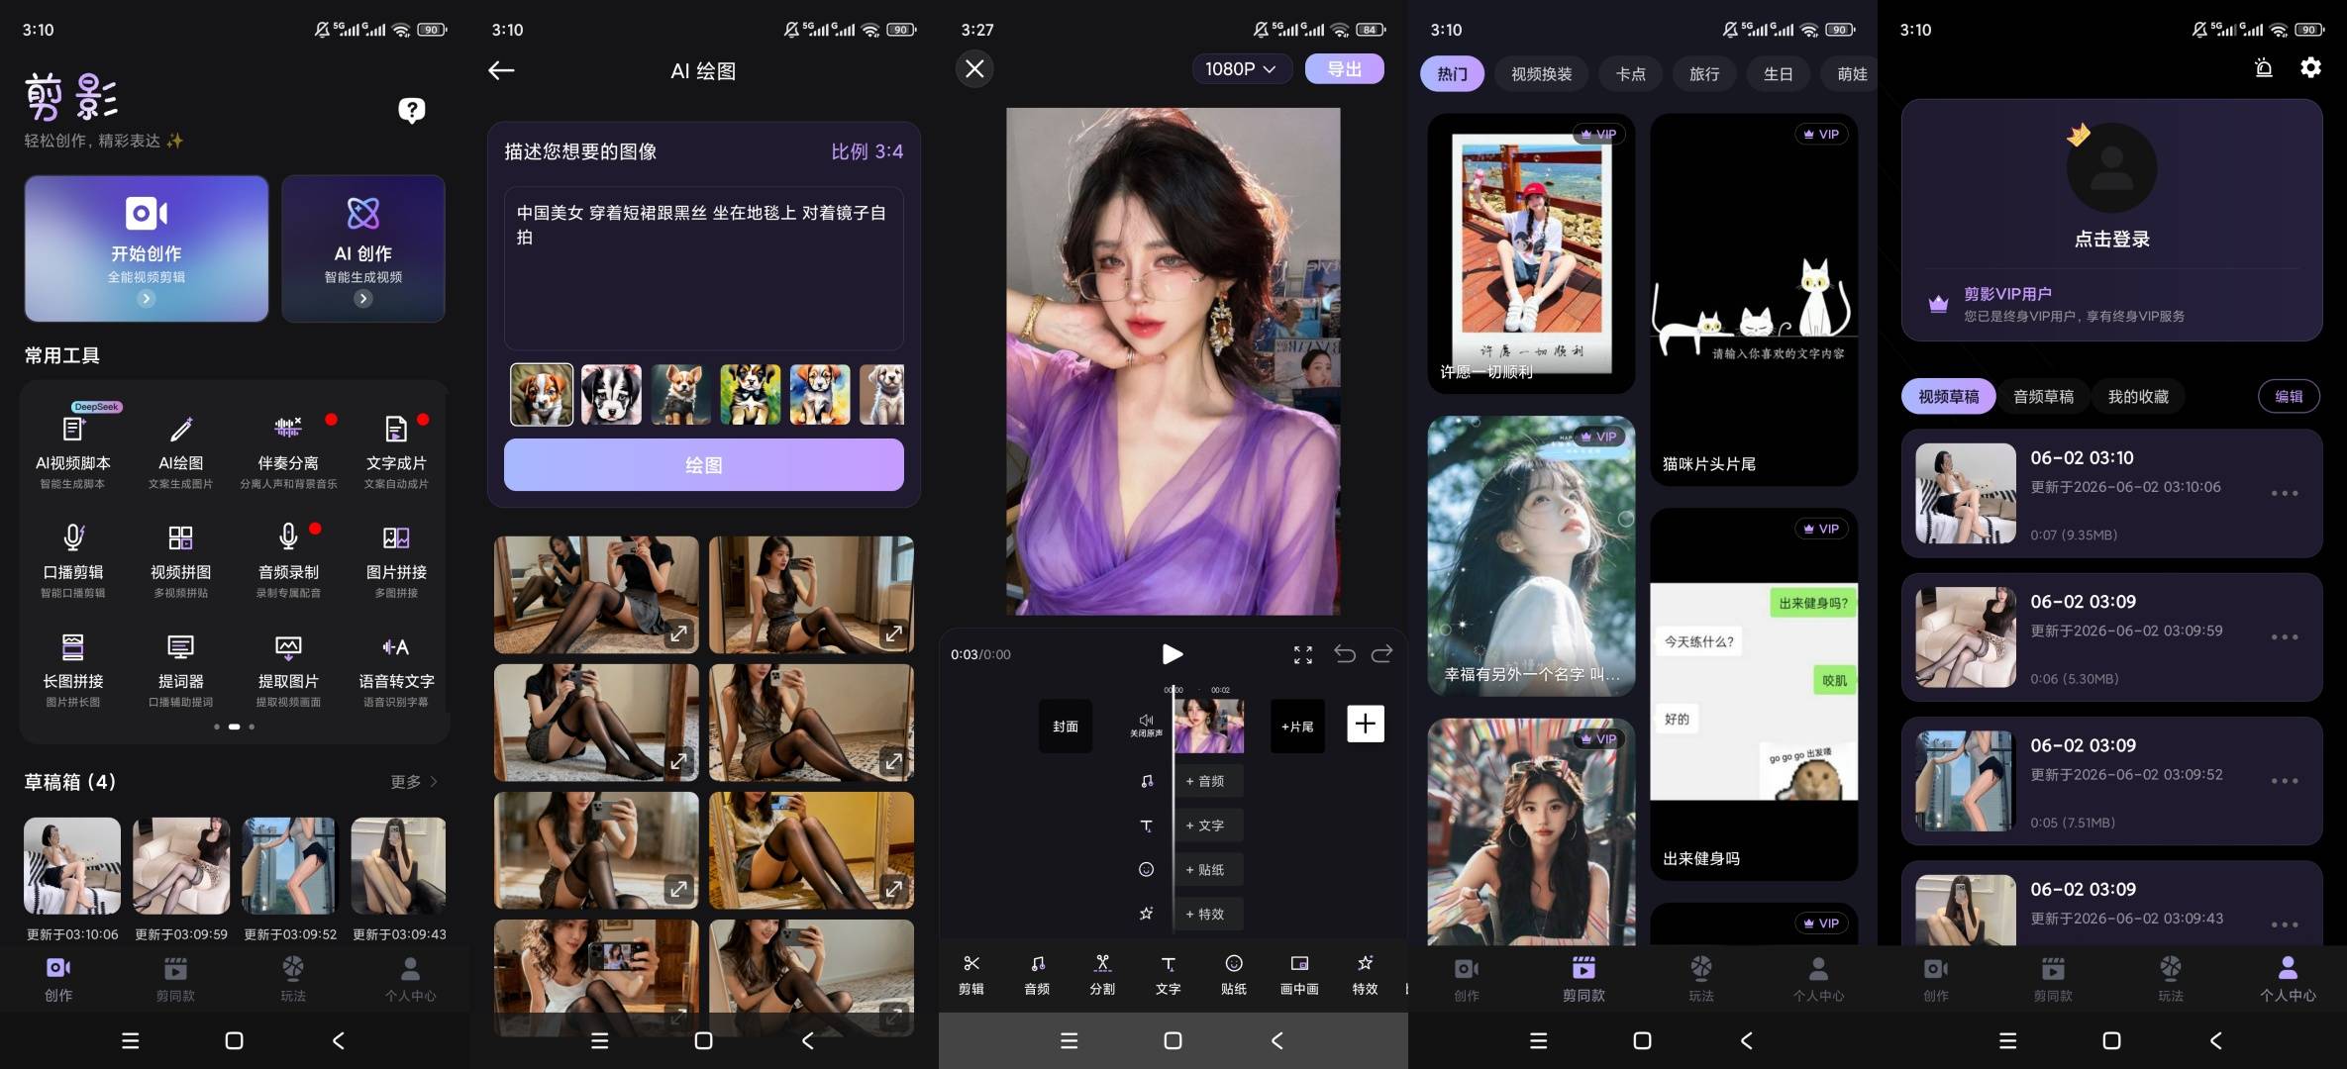Viewport: 2347px width, 1069px height.
Task: Select the 画中画 tool
Action: pyautogui.click(x=1299, y=974)
